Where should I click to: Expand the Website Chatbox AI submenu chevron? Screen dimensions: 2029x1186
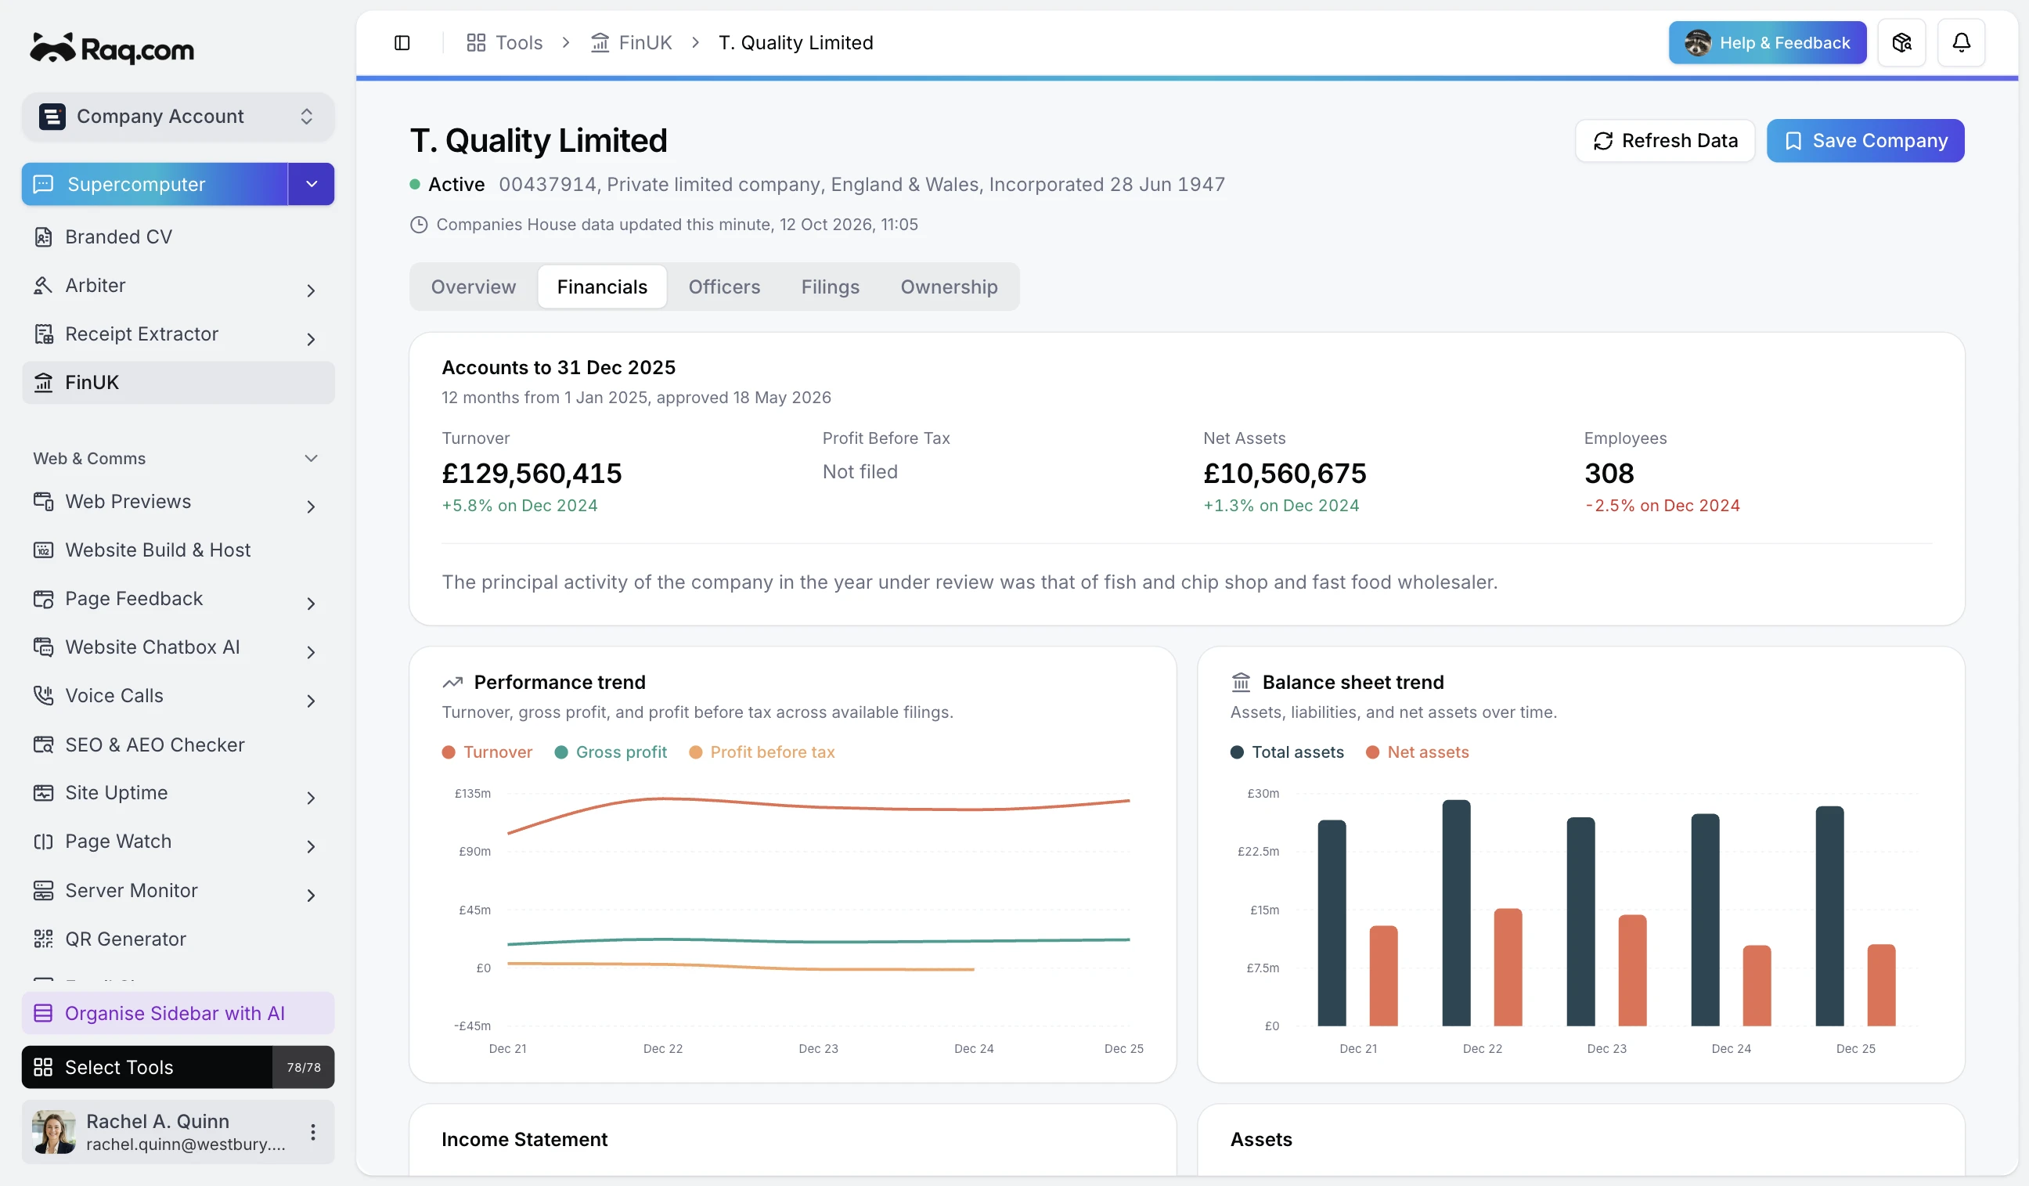[x=311, y=653]
